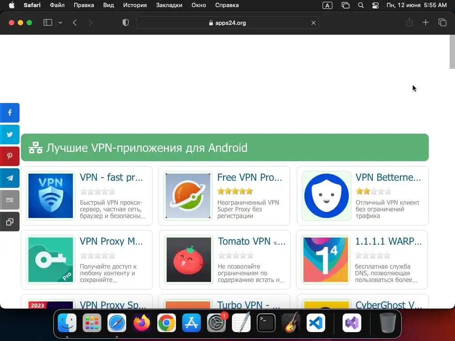Screen dimensions: 455x341
Task: Click VPN Betternet two-star rating
Action: [x=373, y=191]
